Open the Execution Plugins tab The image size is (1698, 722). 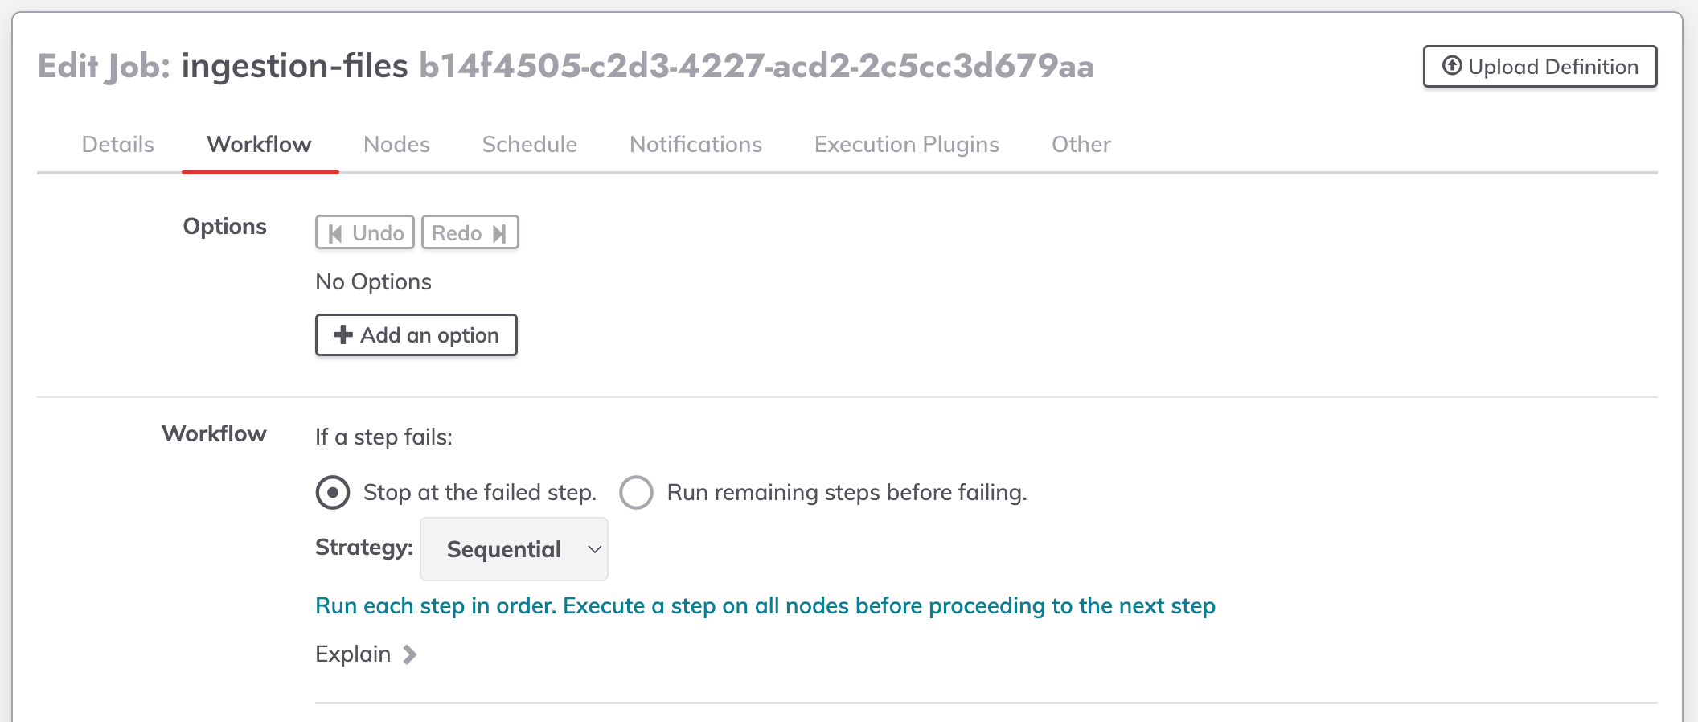[906, 145]
